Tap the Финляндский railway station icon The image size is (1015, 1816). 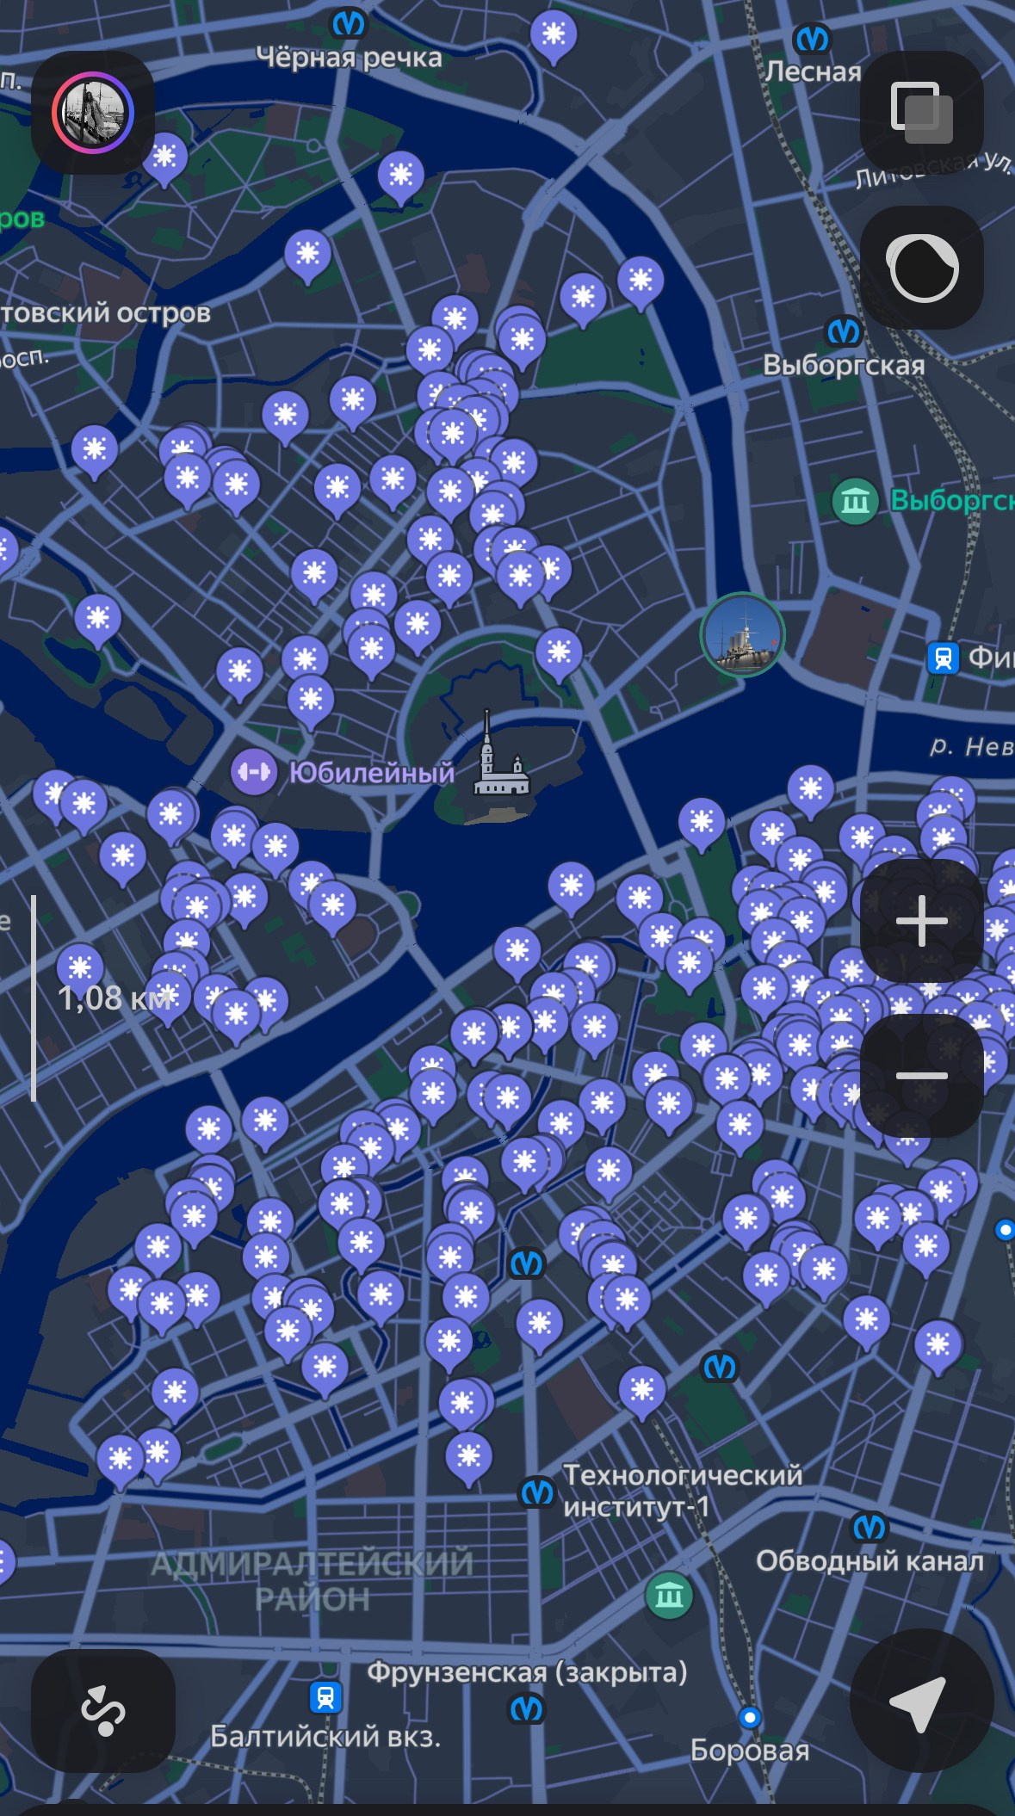tap(943, 658)
